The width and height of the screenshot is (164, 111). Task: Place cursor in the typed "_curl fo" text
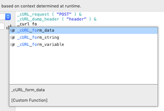tap(27, 24)
